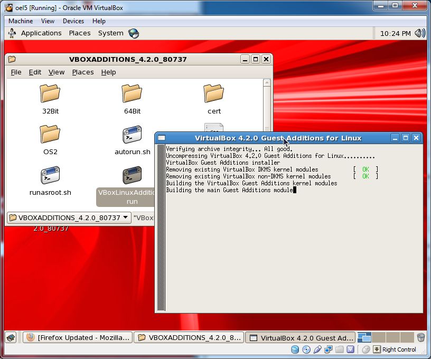431x359 pixels.
Task: Select the OS2 folder
Action: (x=50, y=134)
